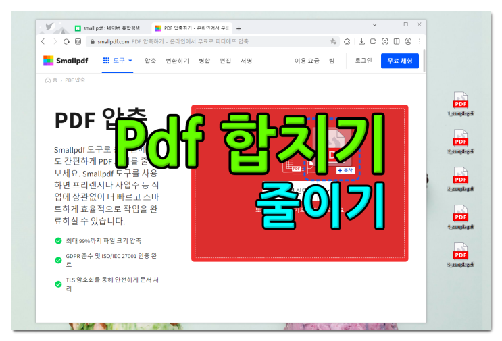
Task: Open the 편집 menu item
Action: tap(225, 61)
